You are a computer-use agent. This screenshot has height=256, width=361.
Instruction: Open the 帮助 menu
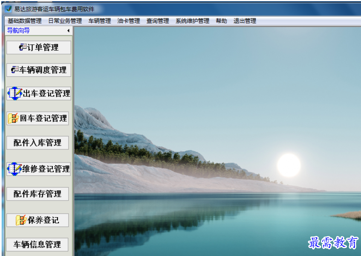click(221, 21)
